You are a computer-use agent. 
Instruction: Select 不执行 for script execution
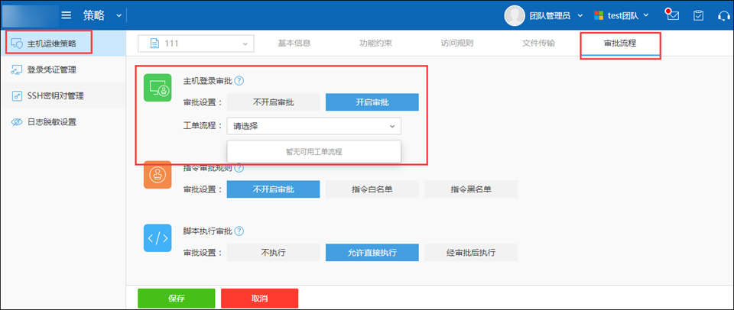click(274, 253)
